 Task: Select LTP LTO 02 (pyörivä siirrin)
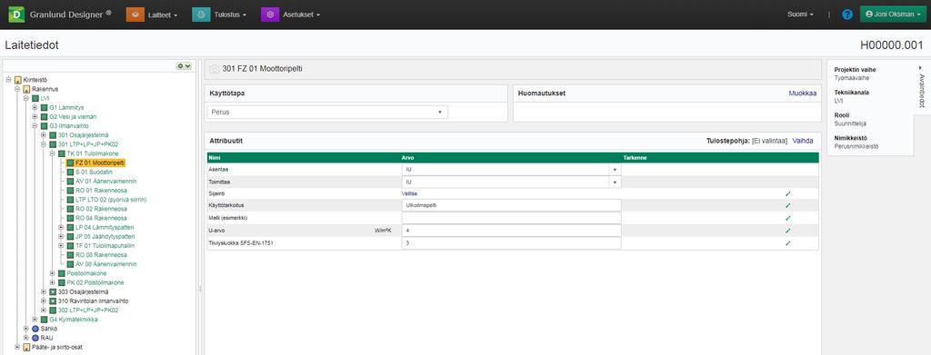tap(111, 200)
